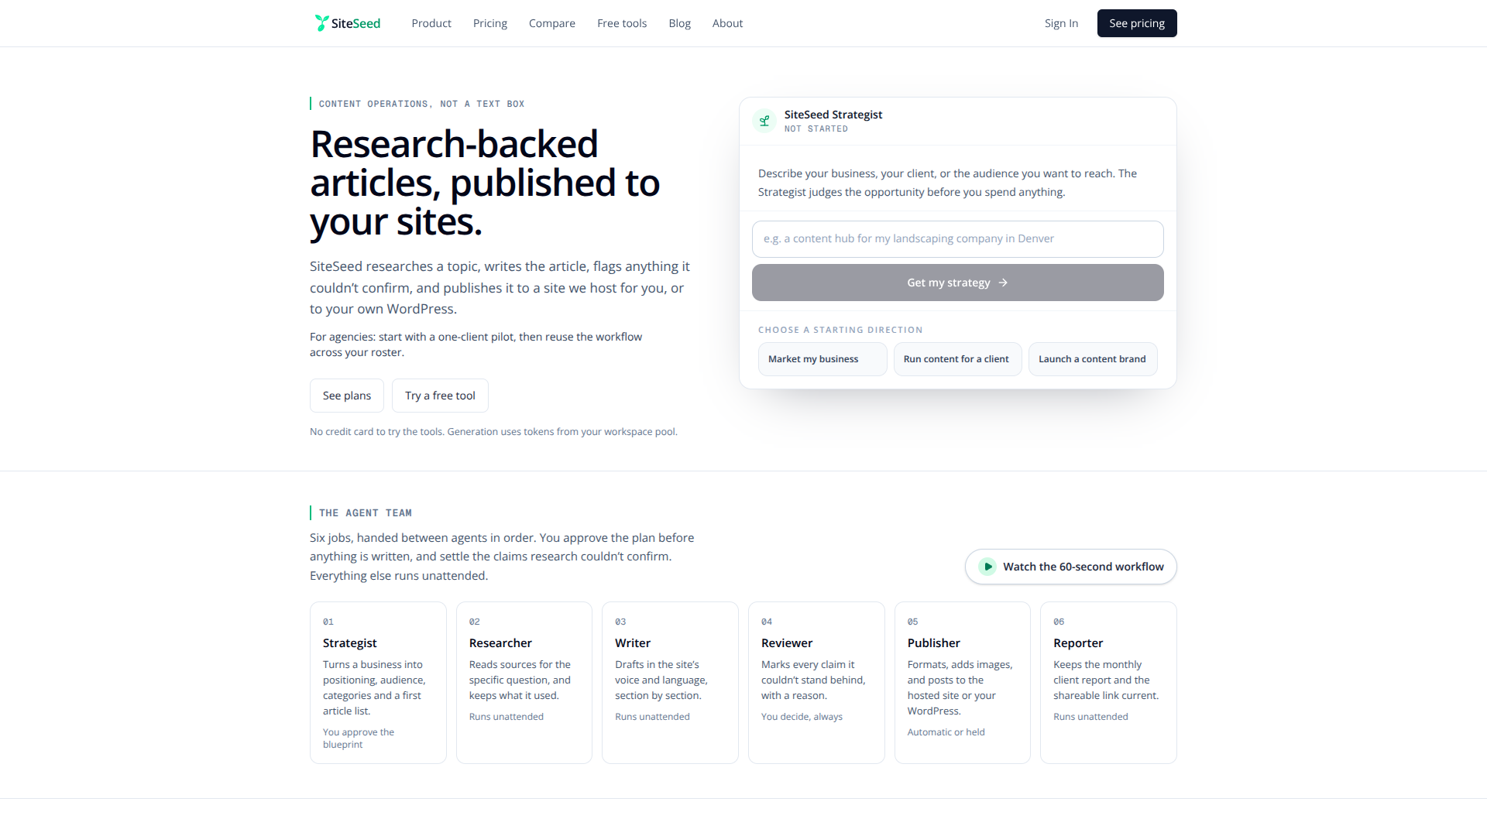Click the 'Six jobs, handed between agents' paragraph
Screen dimensions: 1487x836
pyautogui.click(x=502, y=557)
